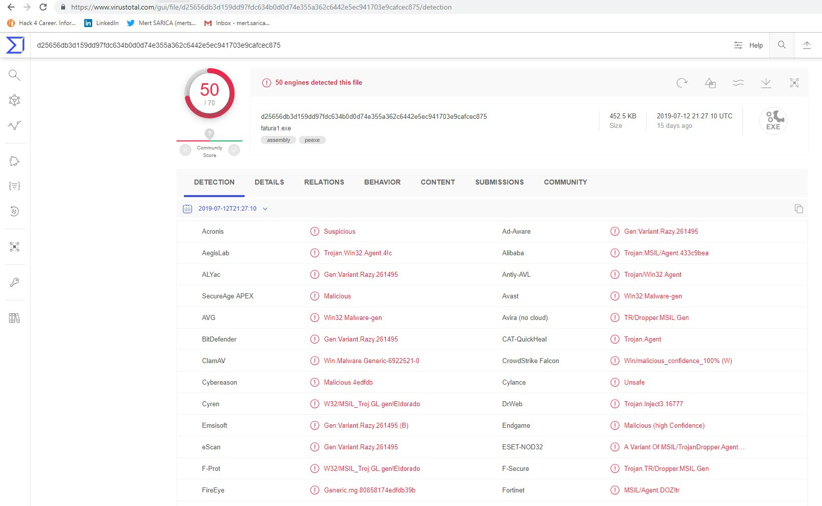Click the TR/Dropper.MSIL.Gen Avira result
This screenshot has height=506, width=822.
657,318
